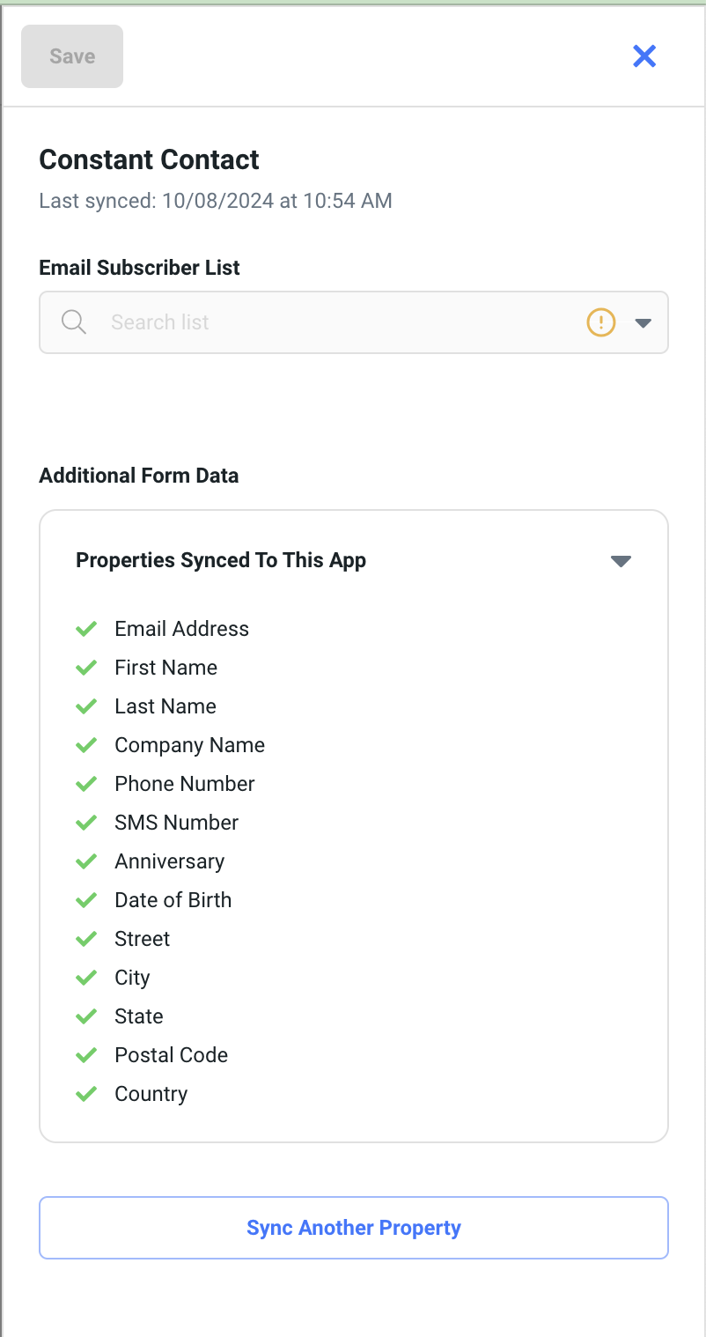This screenshot has width=706, height=1337.
Task: Click the Street property label
Action: click(143, 939)
